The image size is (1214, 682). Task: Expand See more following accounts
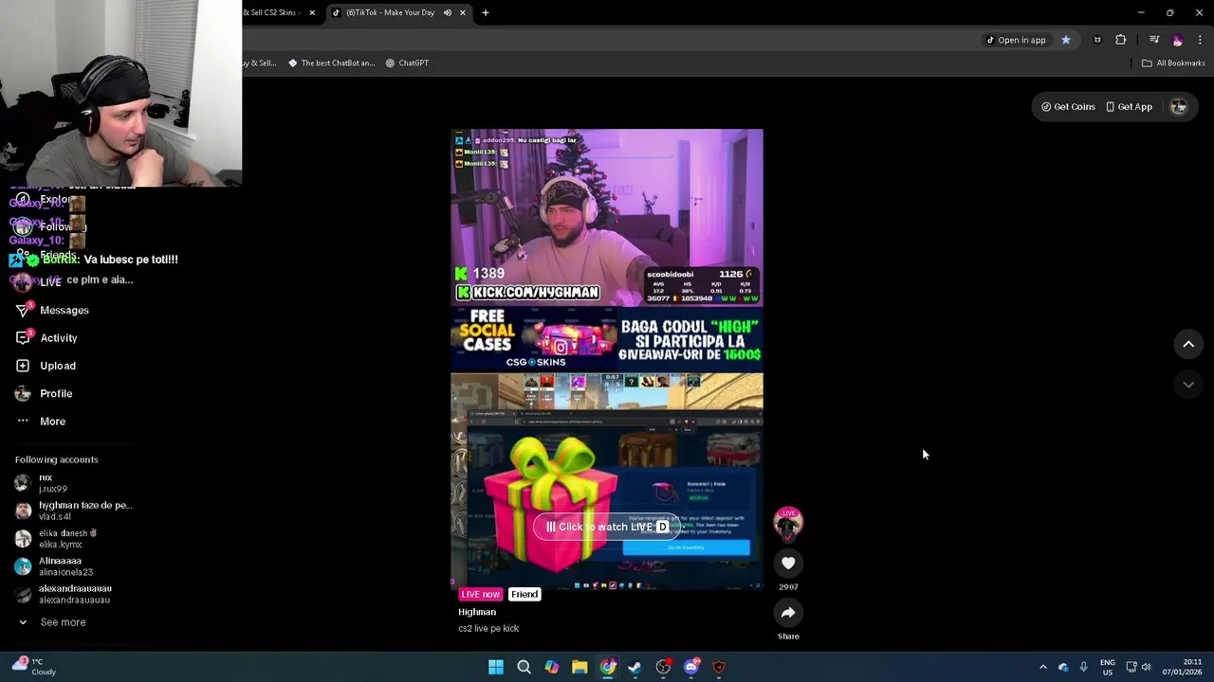click(x=53, y=622)
